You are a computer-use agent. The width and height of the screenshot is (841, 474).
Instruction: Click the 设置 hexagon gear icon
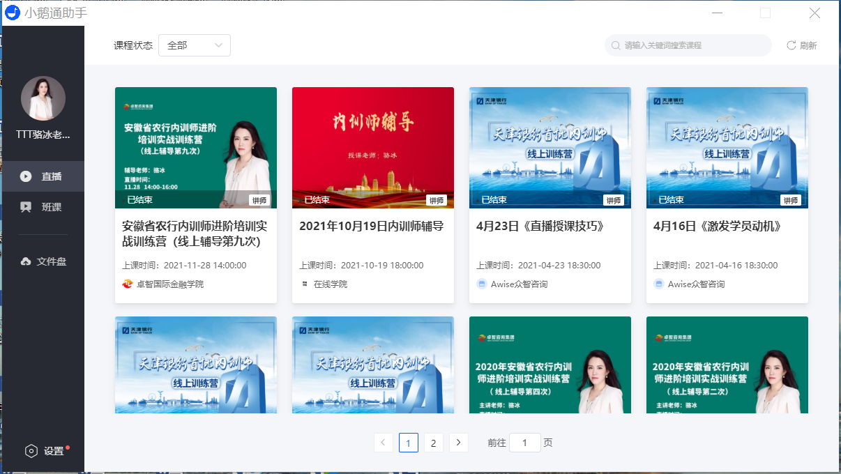(31, 451)
